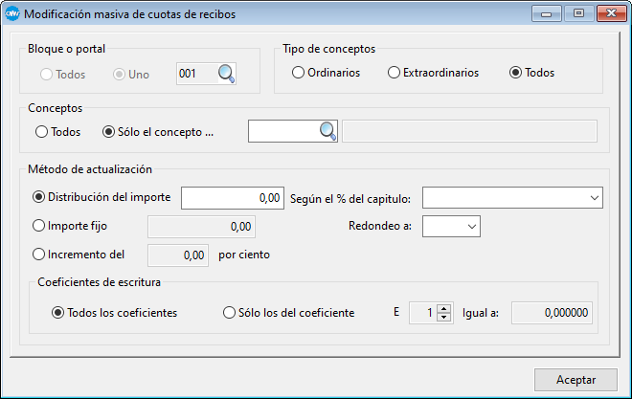The height and width of the screenshot is (399, 632).
Task: Select Todos under Tipo de conceptos
Action: point(517,73)
